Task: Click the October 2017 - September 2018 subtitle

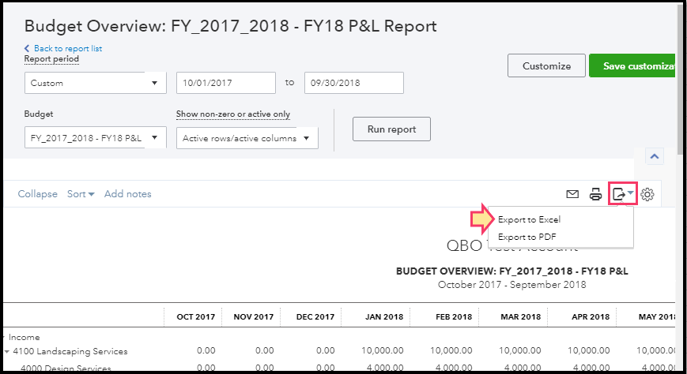Action: pos(511,285)
